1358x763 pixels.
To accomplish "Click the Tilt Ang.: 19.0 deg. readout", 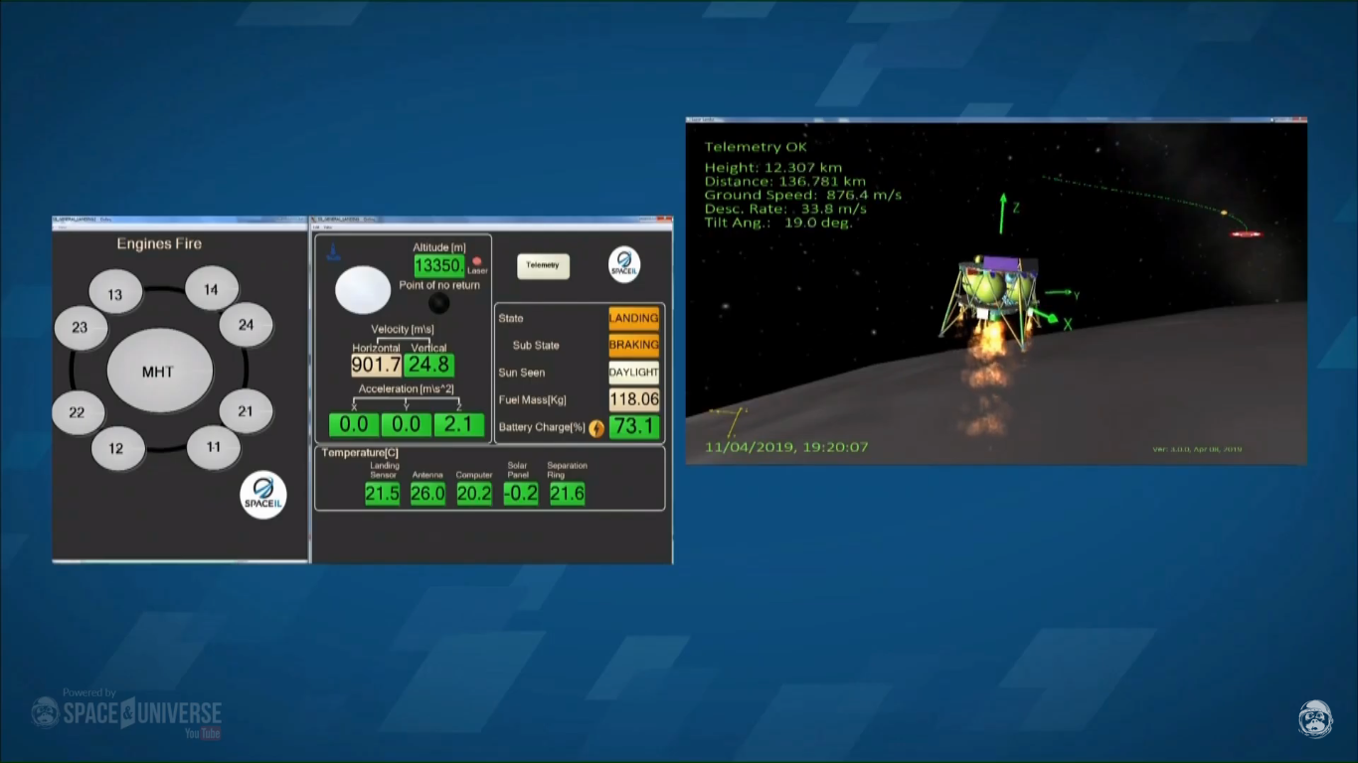I will [x=778, y=224].
